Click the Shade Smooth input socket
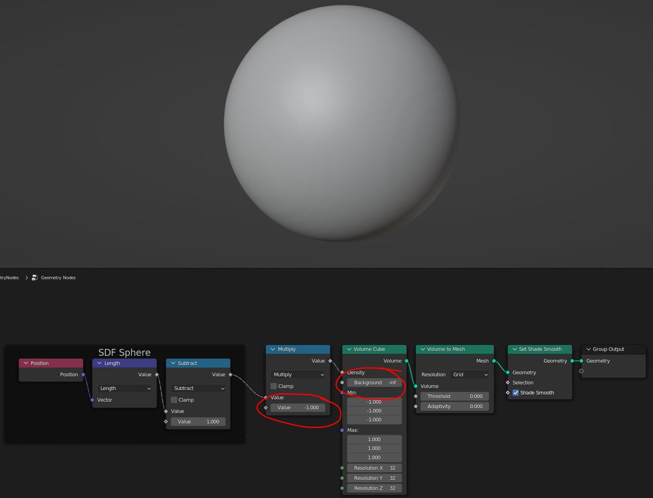This screenshot has width=653, height=498. [508, 393]
